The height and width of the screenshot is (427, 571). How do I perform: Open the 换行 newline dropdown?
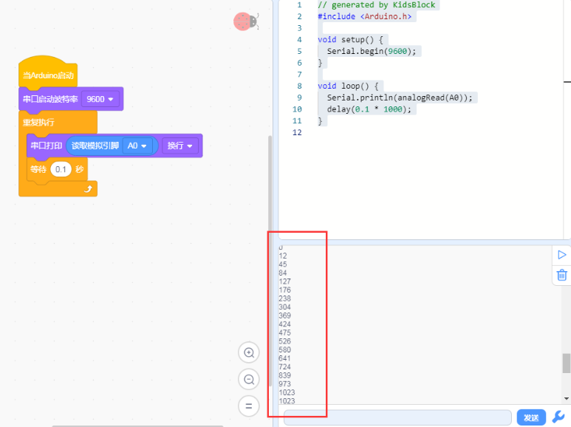tap(180, 146)
